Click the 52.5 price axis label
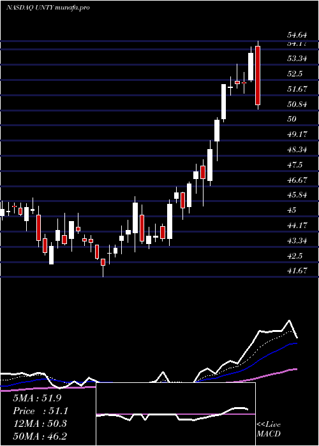The image size is (319, 446). pyautogui.click(x=295, y=74)
